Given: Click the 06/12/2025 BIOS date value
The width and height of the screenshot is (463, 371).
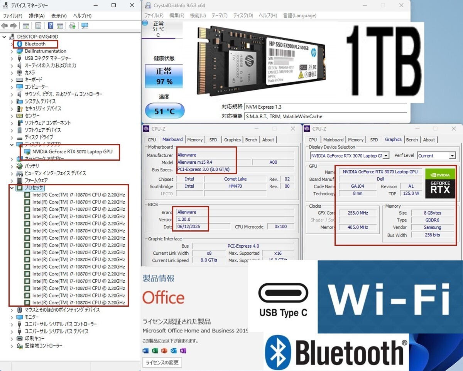Looking at the screenshot, I should (203, 227).
